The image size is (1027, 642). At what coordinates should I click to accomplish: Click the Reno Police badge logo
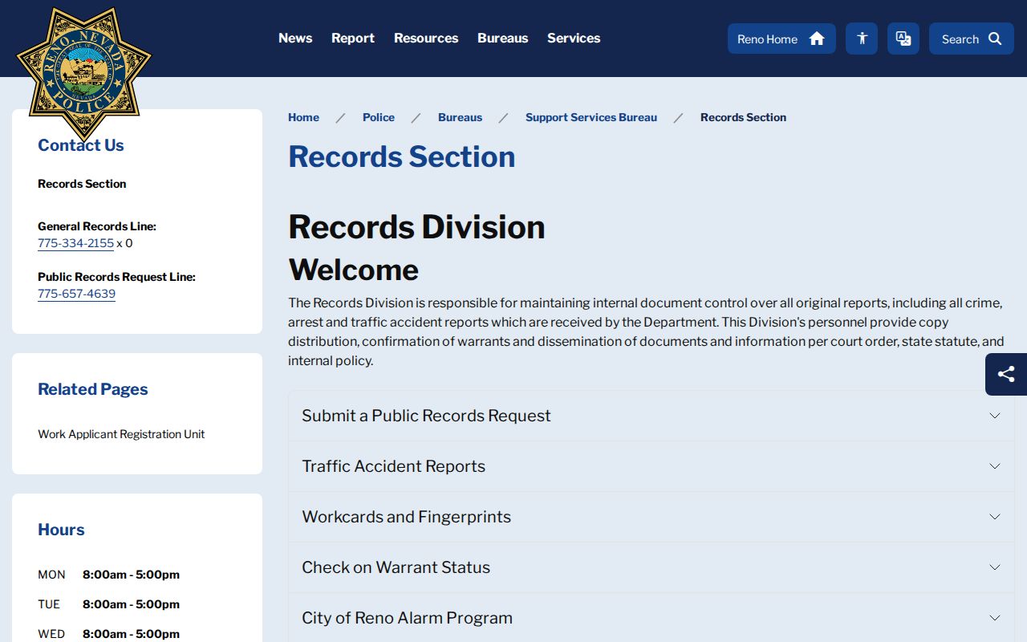[84, 74]
